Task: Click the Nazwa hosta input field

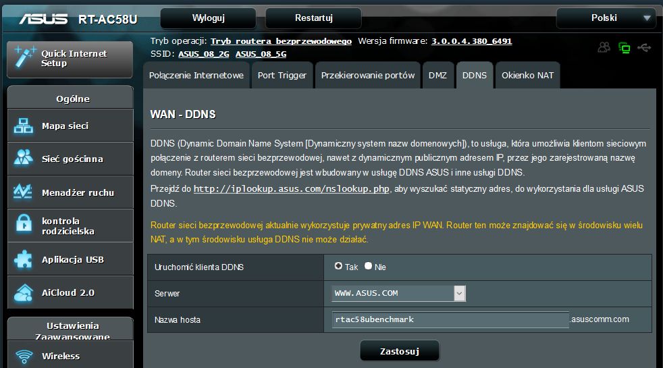Action: (450, 320)
